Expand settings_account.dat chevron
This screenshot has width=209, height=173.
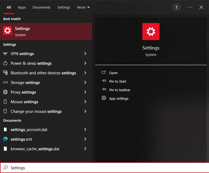coord(85,129)
